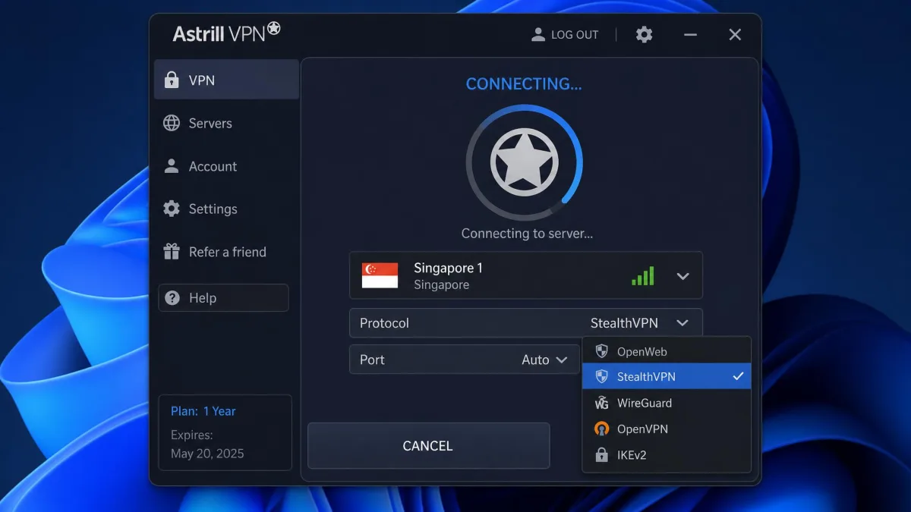Switch to the VPN sidebar tab
The image size is (911, 512).
(x=226, y=80)
